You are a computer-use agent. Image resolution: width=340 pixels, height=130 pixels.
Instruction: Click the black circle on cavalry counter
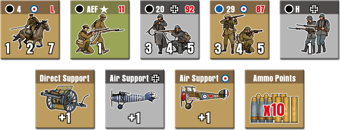pos(10,9)
